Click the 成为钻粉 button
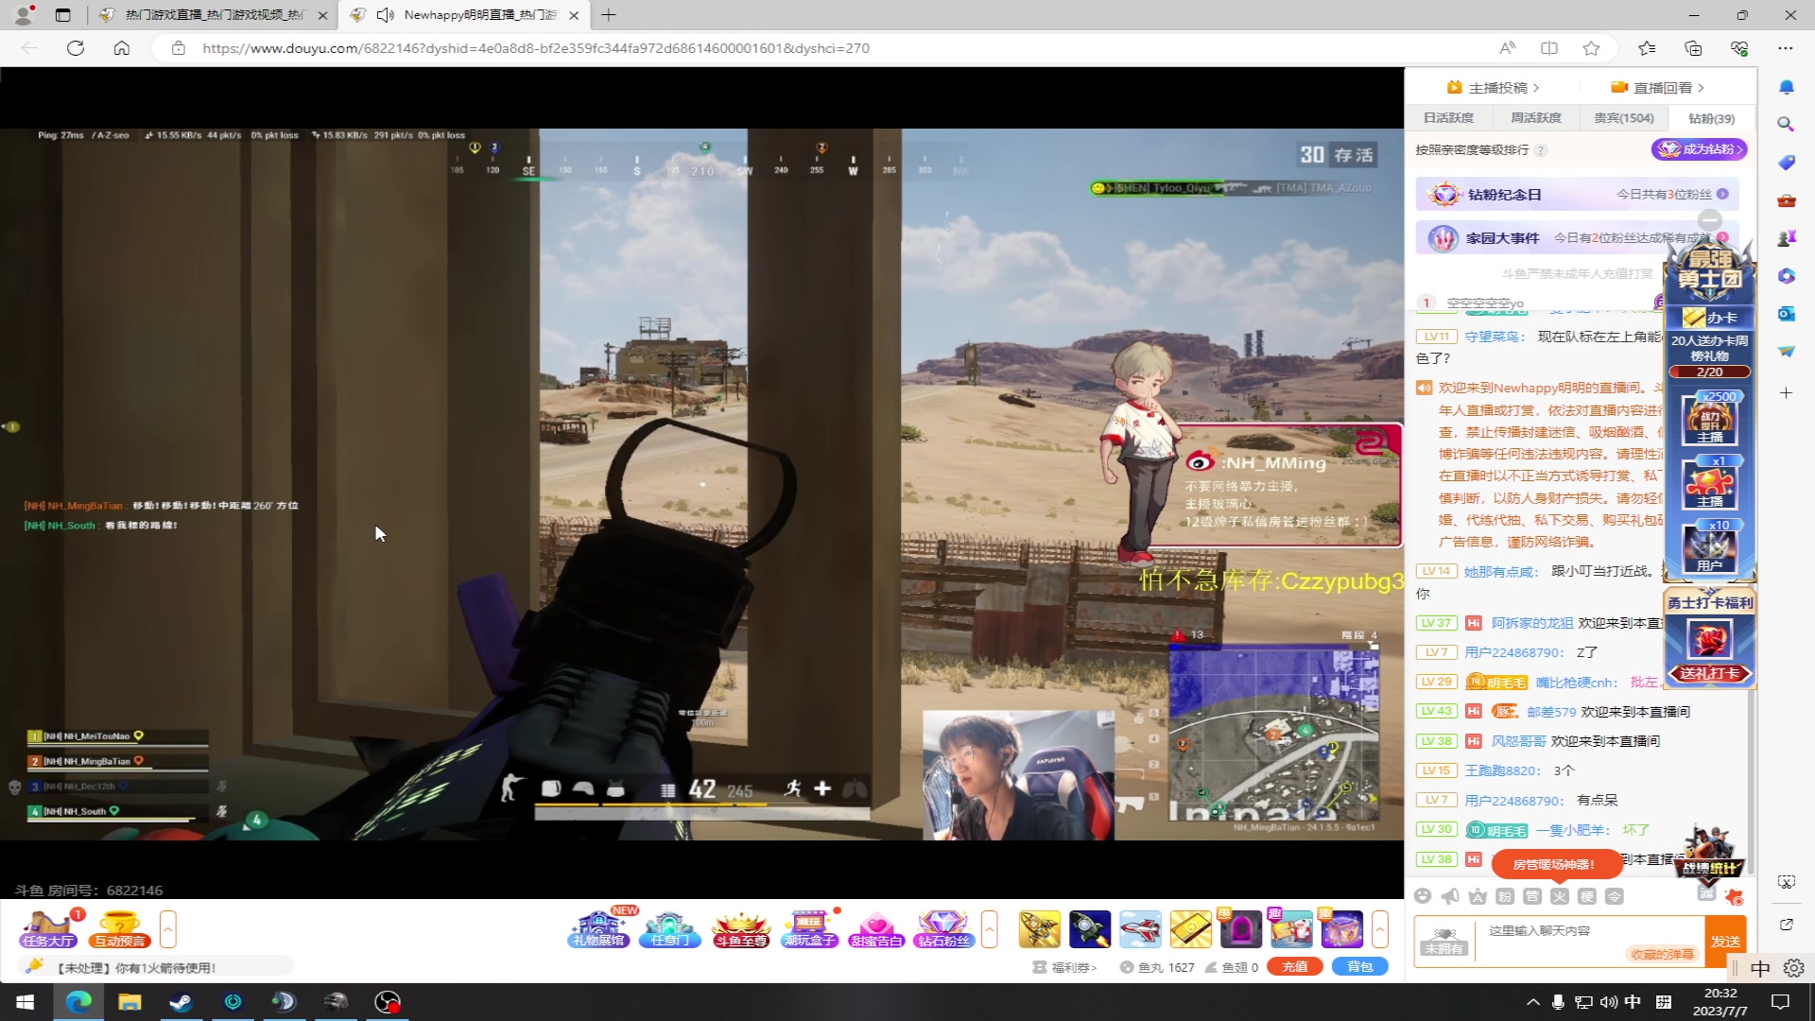 [1700, 149]
